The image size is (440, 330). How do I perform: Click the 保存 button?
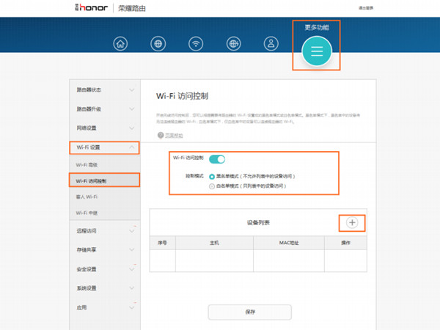point(250,312)
